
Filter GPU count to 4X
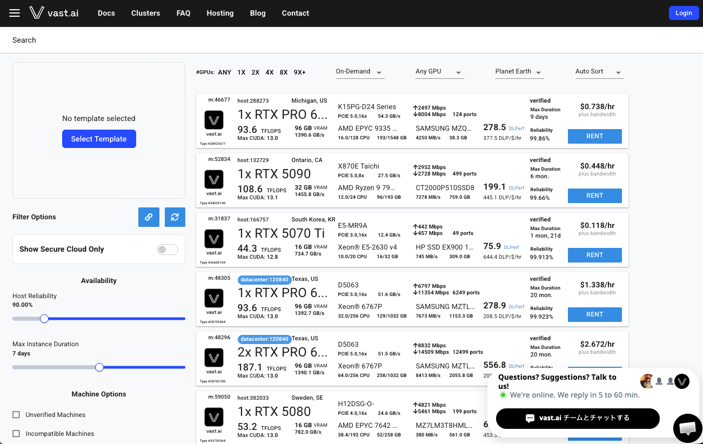click(x=270, y=72)
